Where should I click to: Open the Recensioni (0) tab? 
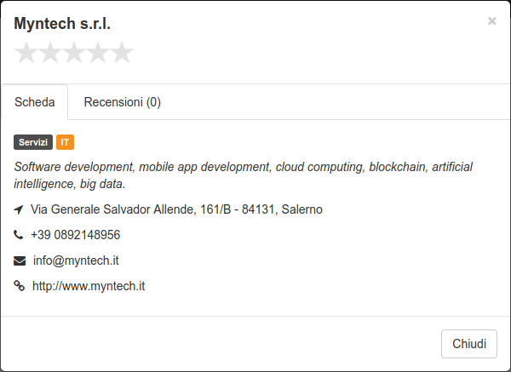122,102
